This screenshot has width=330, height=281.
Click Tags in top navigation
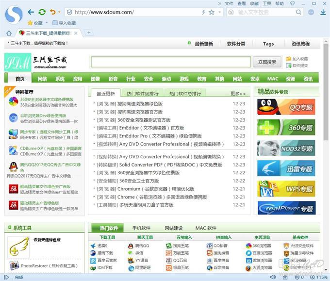click(x=268, y=44)
